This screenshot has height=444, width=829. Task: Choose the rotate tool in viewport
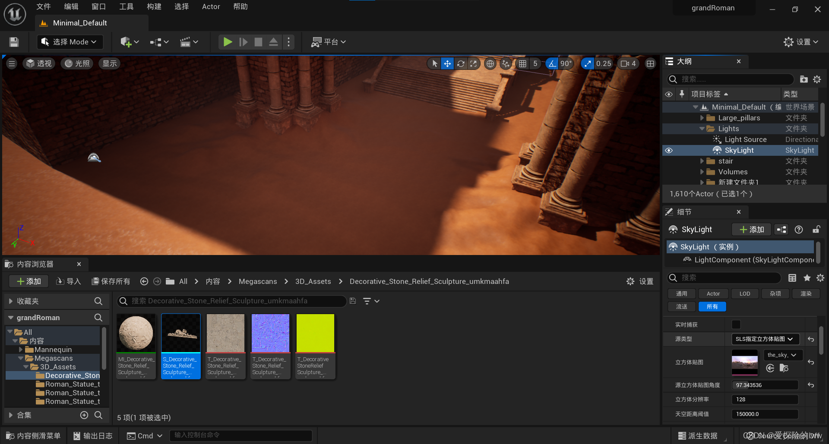tap(461, 64)
